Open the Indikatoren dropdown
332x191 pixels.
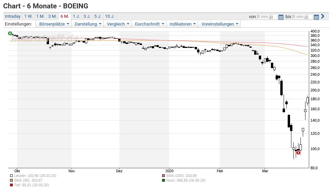[x=183, y=24]
